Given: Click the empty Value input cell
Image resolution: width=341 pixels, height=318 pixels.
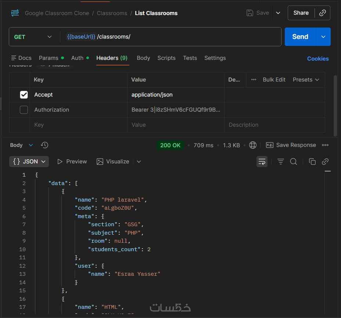Looking at the screenshot, I should tap(176, 125).
